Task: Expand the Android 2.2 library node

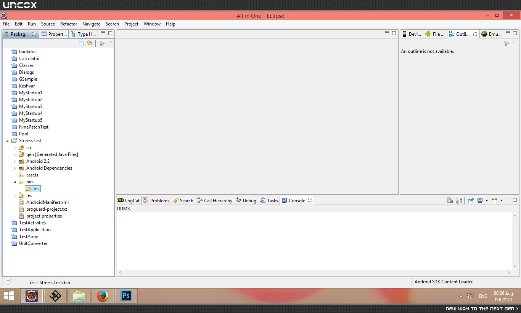Action: (x=15, y=161)
